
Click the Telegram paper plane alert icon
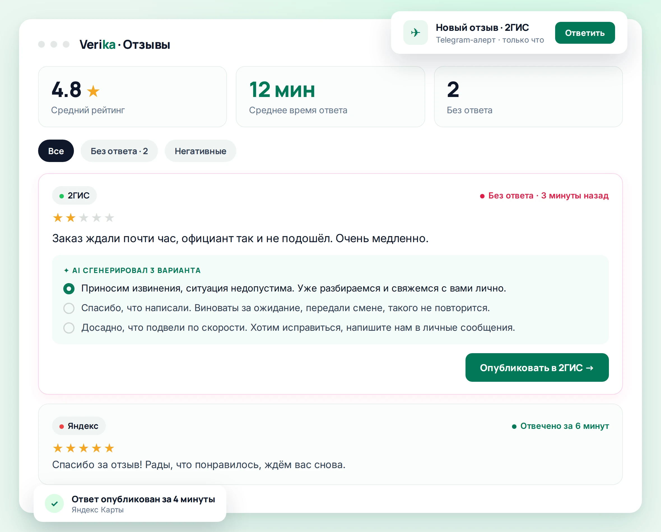click(415, 33)
